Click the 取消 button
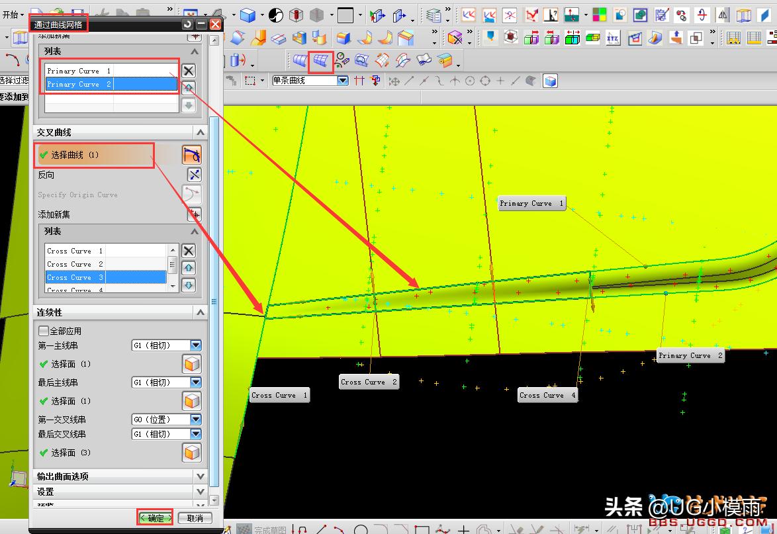The height and width of the screenshot is (534, 777). click(195, 518)
